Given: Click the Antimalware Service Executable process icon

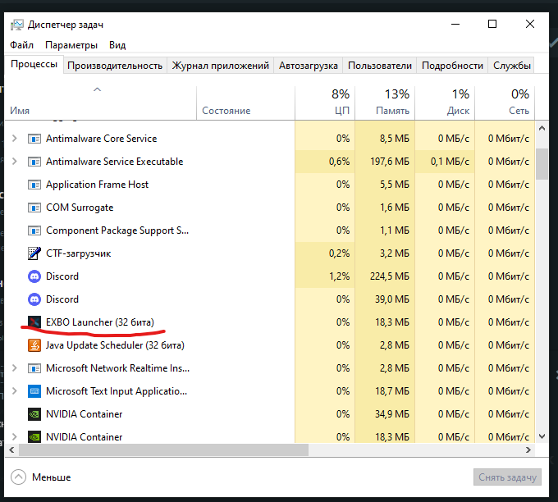Looking at the screenshot, I should click(34, 162).
